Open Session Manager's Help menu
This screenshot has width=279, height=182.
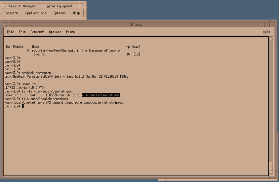click(76, 13)
